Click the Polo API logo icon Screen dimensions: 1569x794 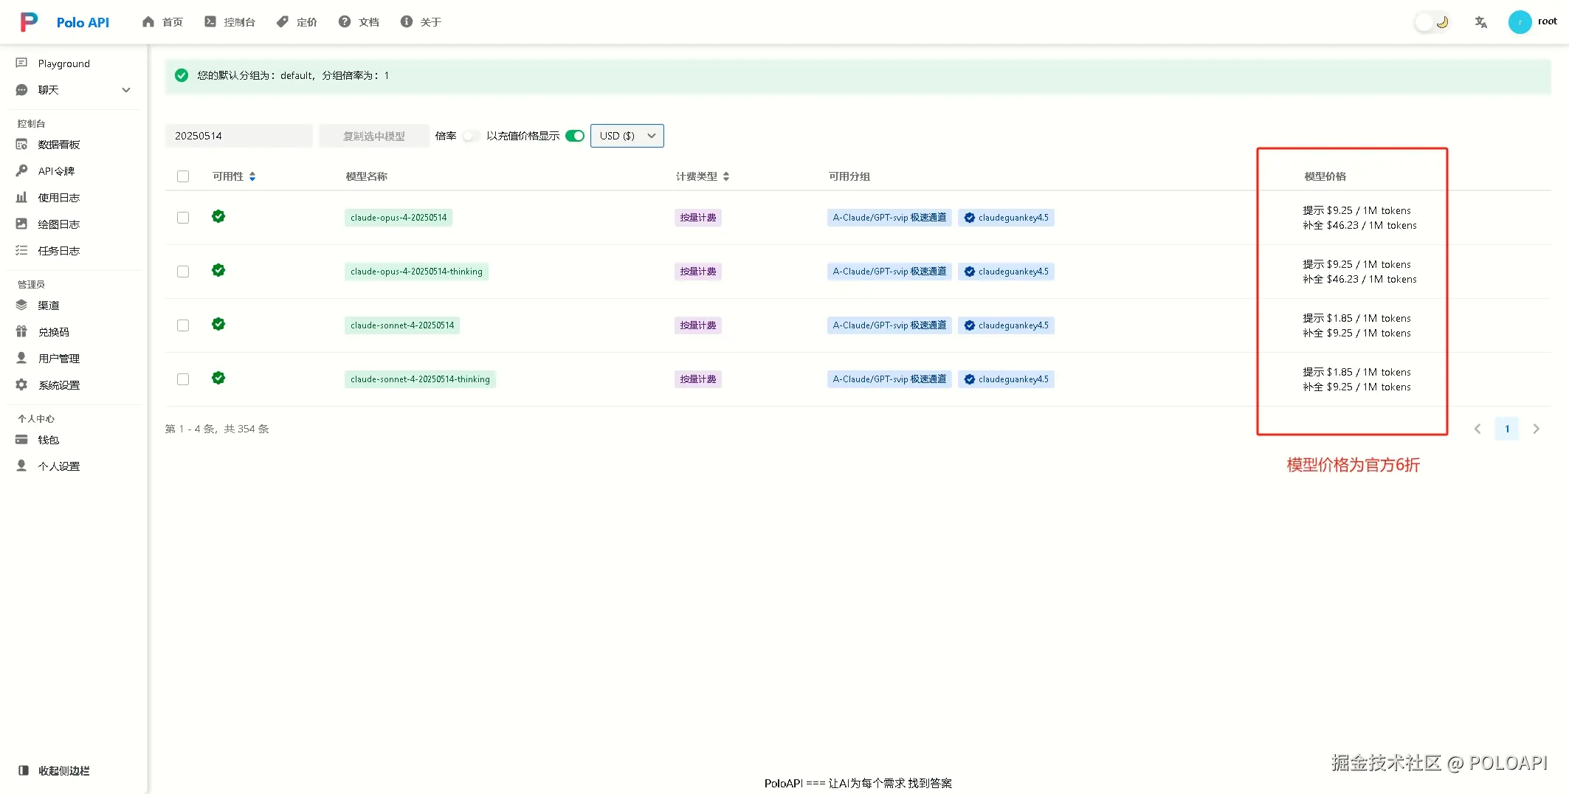(x=29, y=22)
